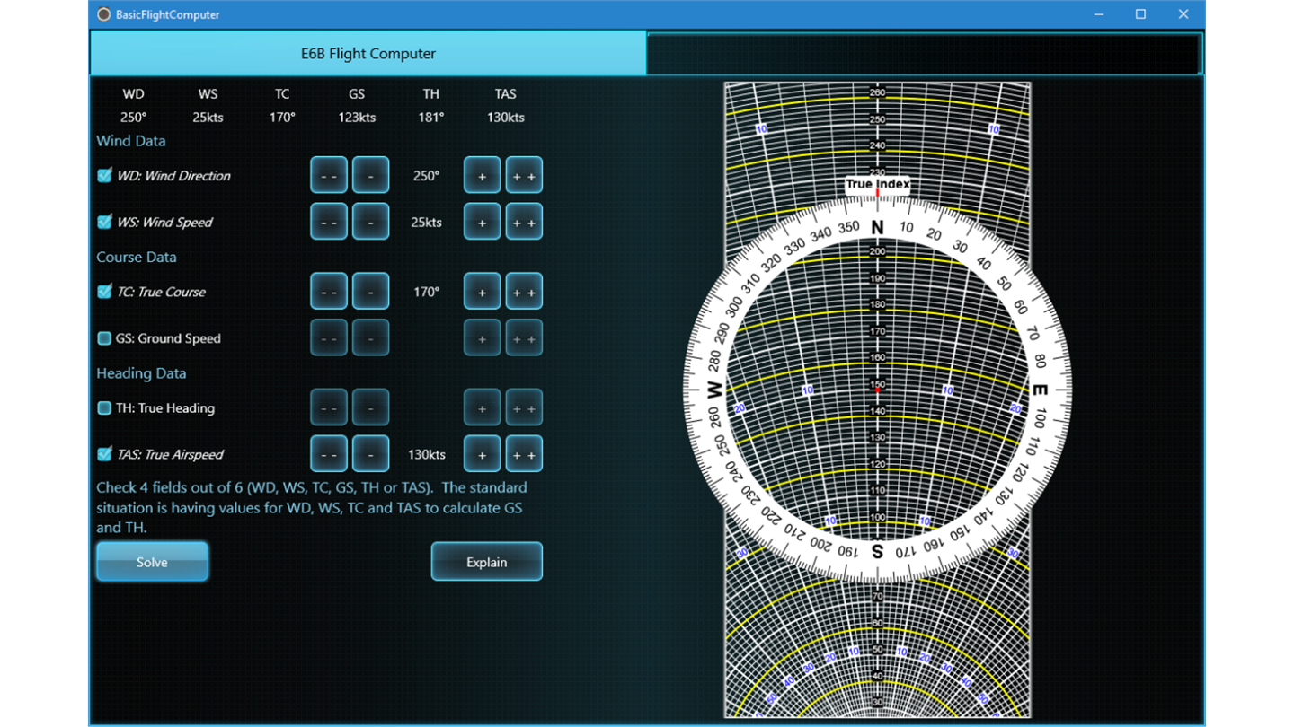The width and height of the screenshot is (1294, 727).
Task: Click the 25kts Wind Speed value
Action: 427,223
